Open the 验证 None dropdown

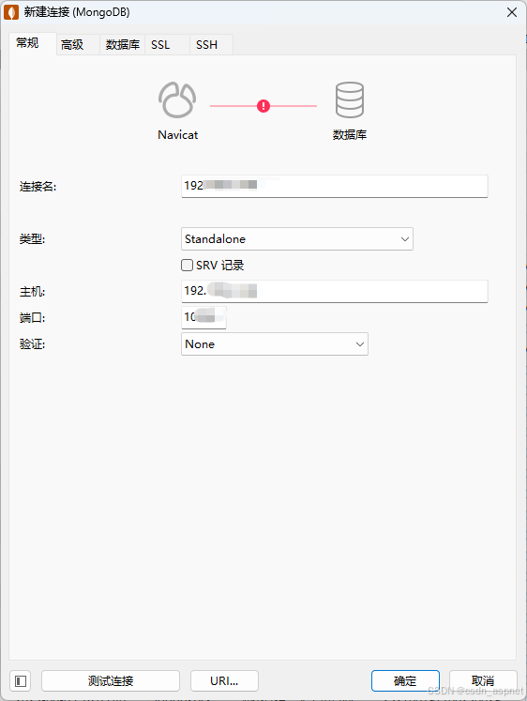[275, 343]
